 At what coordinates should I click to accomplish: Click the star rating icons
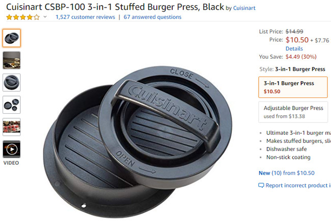(x=22, y=17)
